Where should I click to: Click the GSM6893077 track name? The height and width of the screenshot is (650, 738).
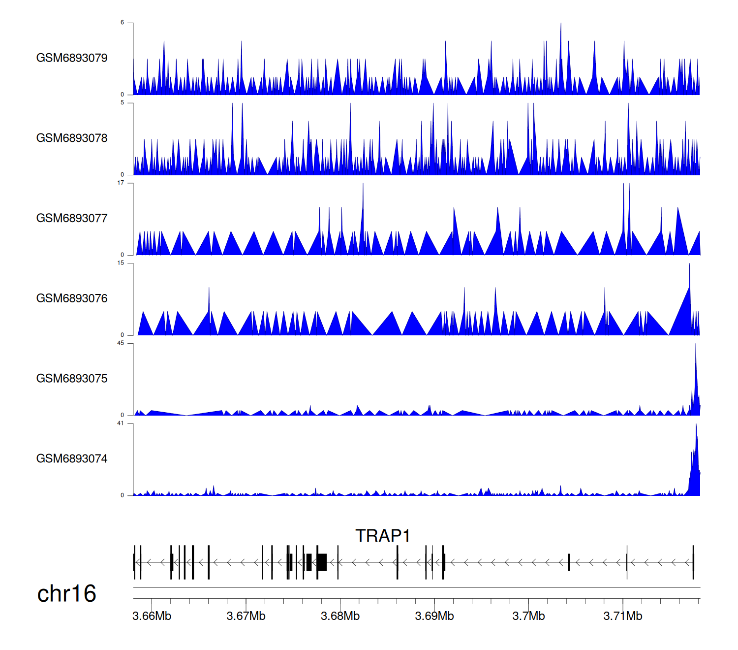72,218
